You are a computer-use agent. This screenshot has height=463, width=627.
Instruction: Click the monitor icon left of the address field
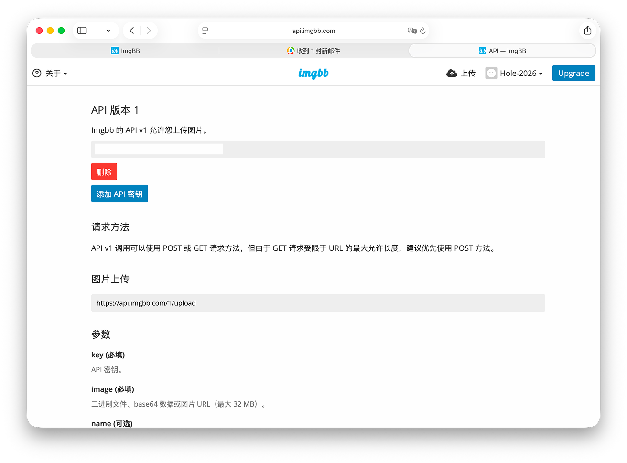(205, 31)
